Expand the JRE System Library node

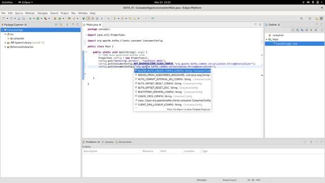click(5, 43)
